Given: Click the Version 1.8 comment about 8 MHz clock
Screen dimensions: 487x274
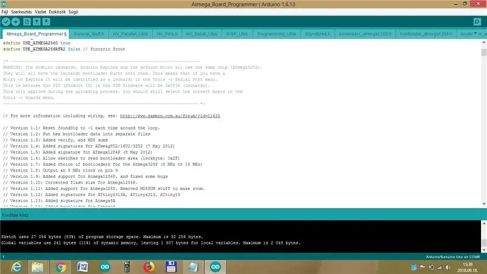Looking at the screenshot, I should point(60,170).
